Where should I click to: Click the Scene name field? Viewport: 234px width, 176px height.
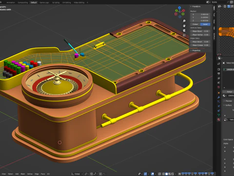pyautogui.click(x=219, y=2)
